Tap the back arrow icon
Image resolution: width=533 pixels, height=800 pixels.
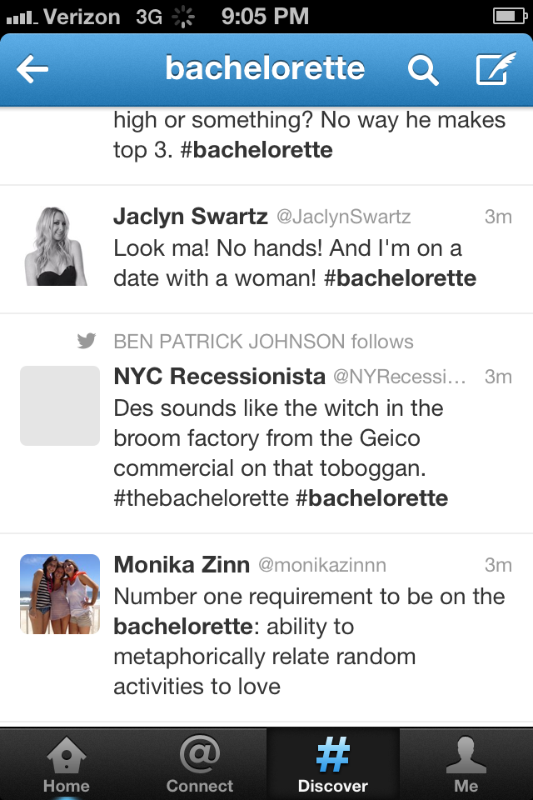coord(33,70)
